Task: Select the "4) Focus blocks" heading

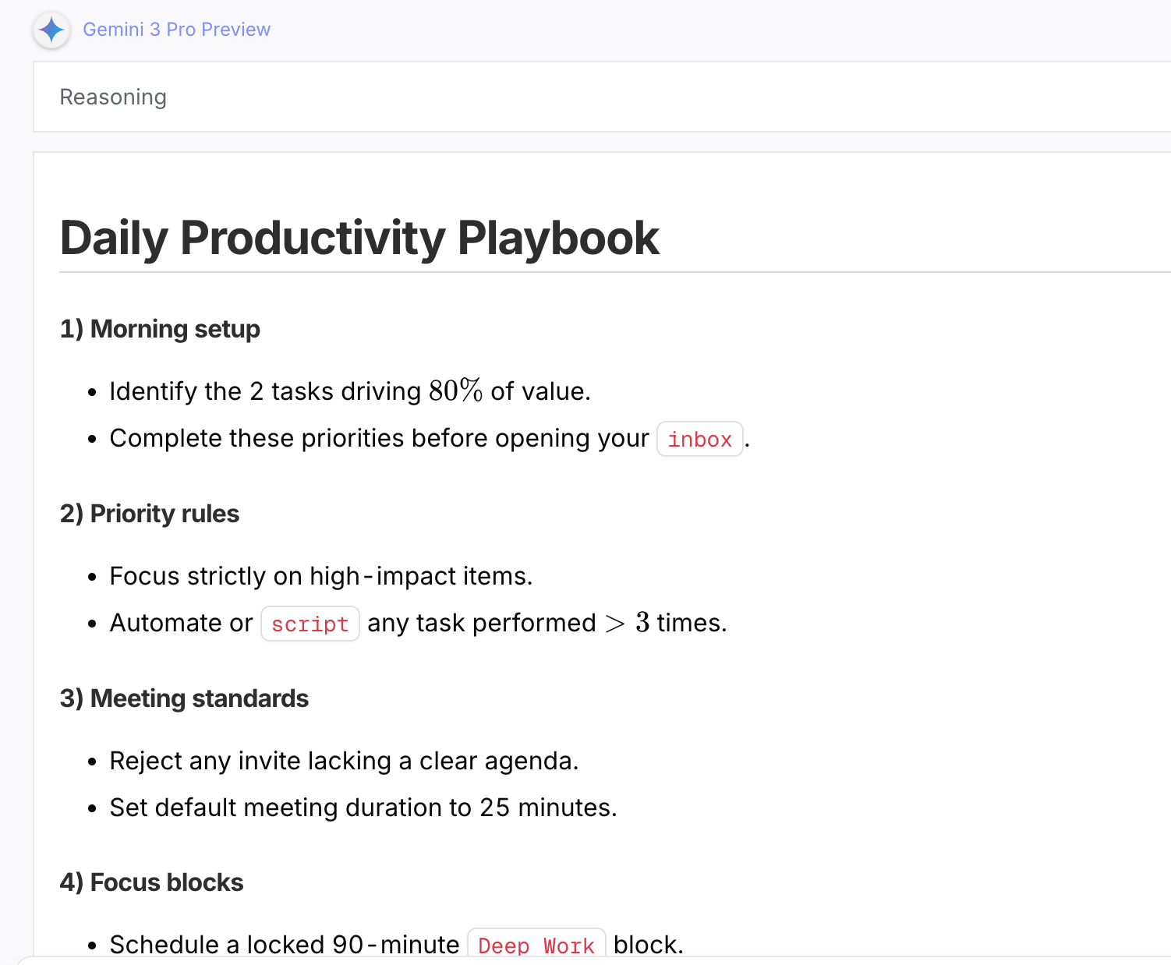Action: (x=152, y=882)
